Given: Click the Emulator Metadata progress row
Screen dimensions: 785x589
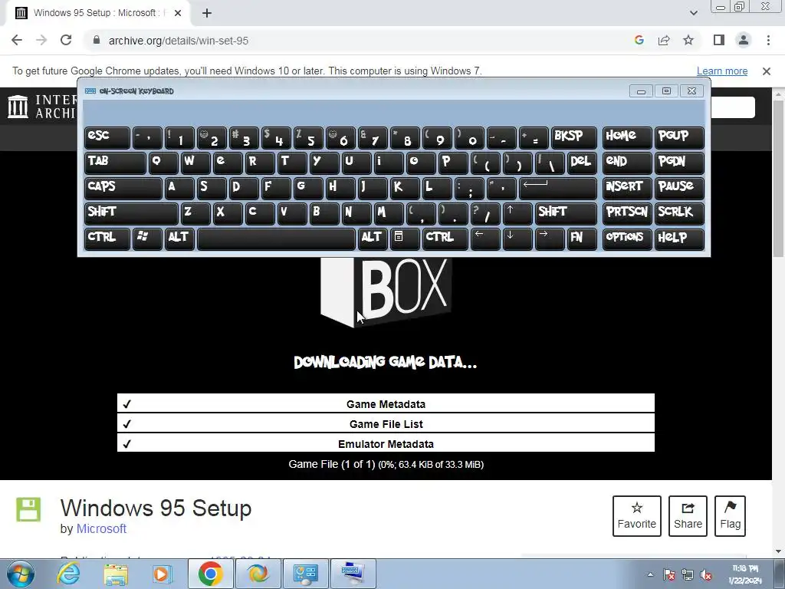Looking at the screenshot, I should pyautogui.click(x=386, y=443).
